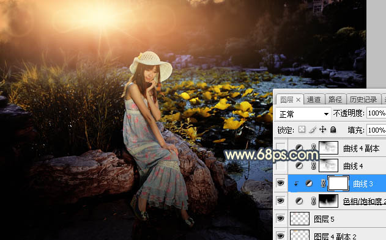386x240 pixels.
Task: Select the 图层 5 thumbnail
Action: point(300,219)
